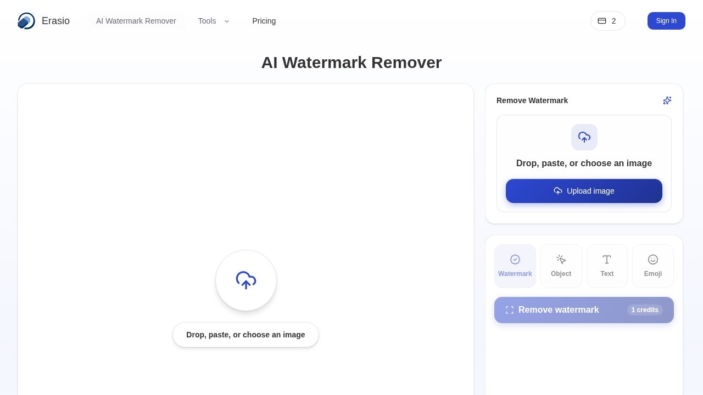Click the sparkle icon beside Remove Watermark

pyautogui.click(x=667, y=100)
